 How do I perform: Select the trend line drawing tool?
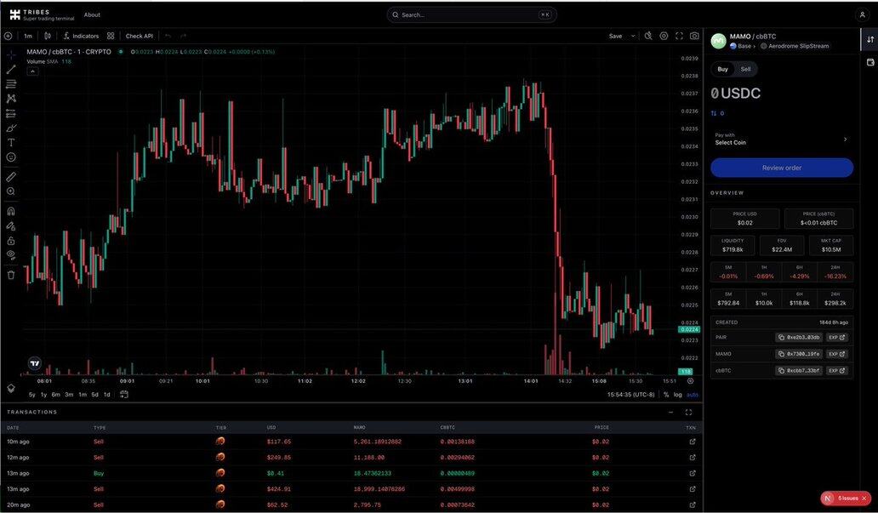(x=11, y=69)
